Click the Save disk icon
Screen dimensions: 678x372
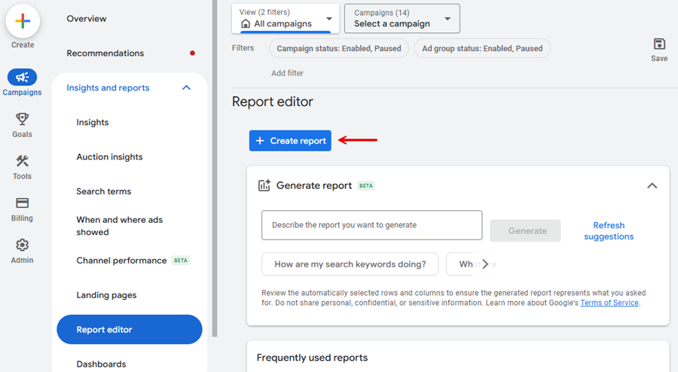(659, 44)
